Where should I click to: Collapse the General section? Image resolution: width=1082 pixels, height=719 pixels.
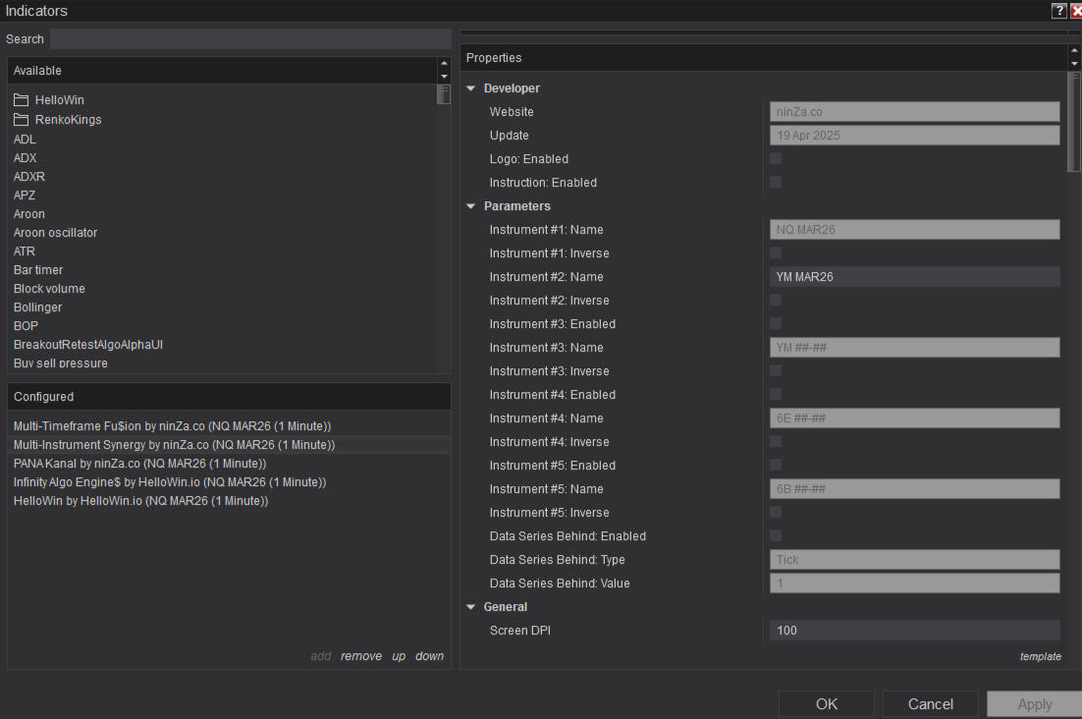471,607
